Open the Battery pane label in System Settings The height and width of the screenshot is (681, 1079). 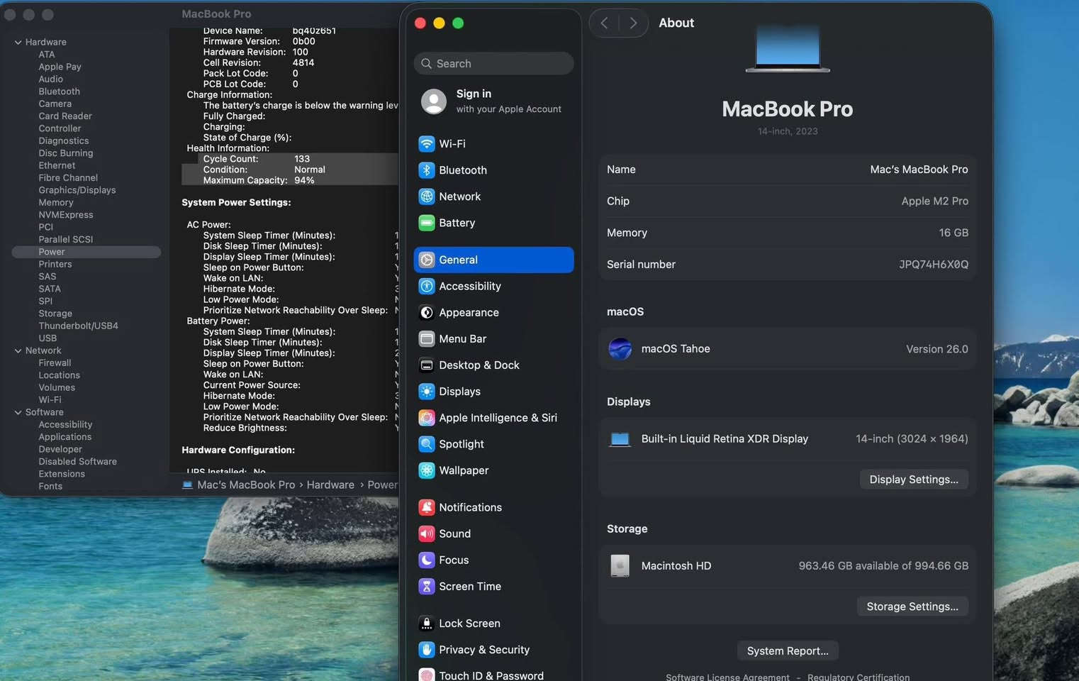pyautogui.click(x=457, y=223)
